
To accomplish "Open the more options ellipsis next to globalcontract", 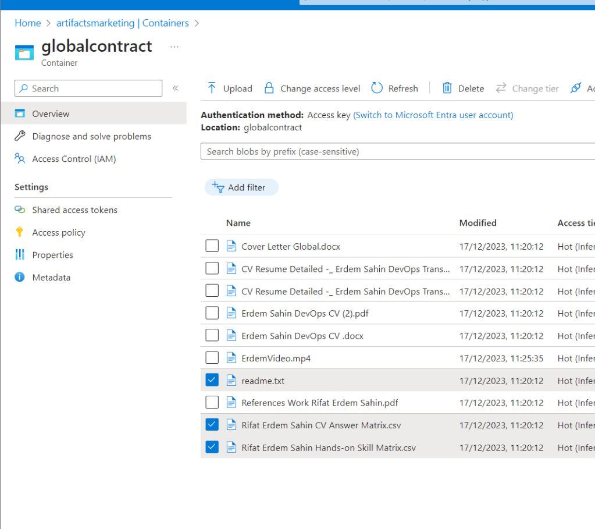I will click(x=174, y=47).
